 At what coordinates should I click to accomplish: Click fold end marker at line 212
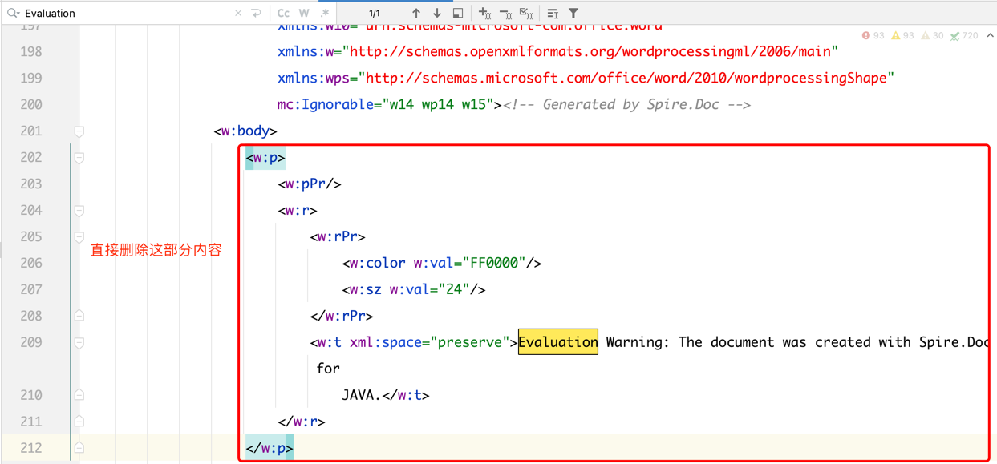79,448
